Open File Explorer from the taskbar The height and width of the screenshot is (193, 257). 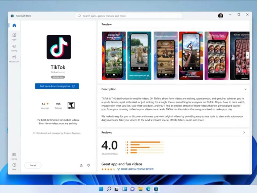pyautogui.click(x=141, y=189)
